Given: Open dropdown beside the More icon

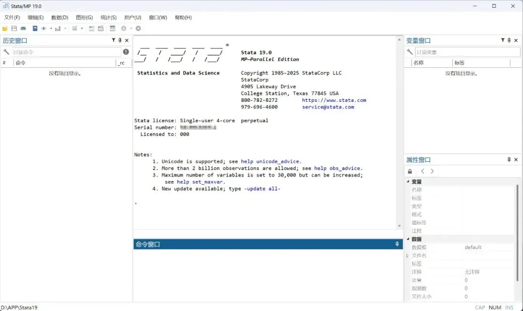Looking at the screenshot, I should coord(131,29).
